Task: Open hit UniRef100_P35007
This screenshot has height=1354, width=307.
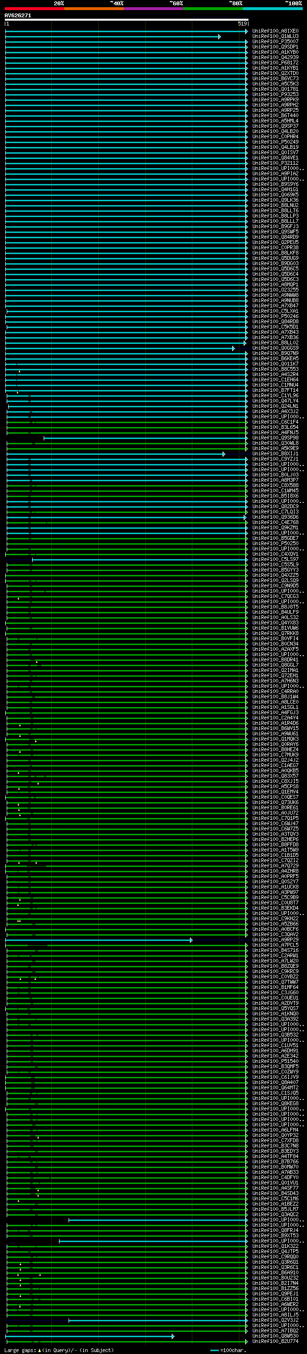Action: [275, 41]
